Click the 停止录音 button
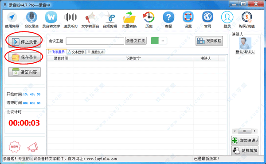The image size is (266, 164). click(24, 42)
